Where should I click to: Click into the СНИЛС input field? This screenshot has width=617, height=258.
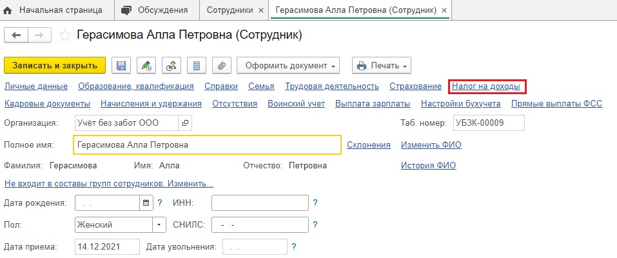click(x=260, y=225)
